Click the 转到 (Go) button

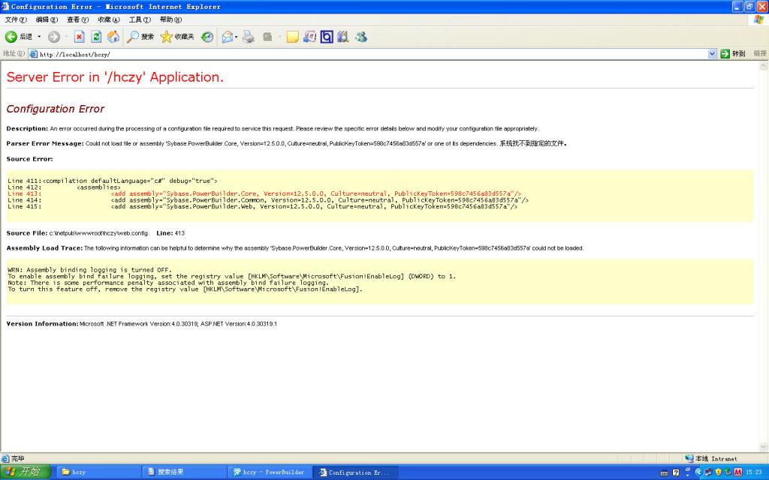tap(733, 54)
